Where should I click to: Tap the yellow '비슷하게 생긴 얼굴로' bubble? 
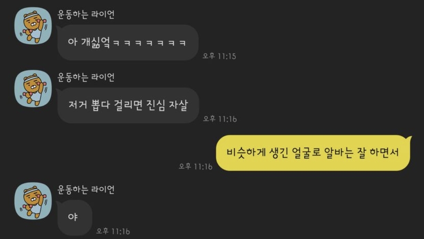[313, 153]
